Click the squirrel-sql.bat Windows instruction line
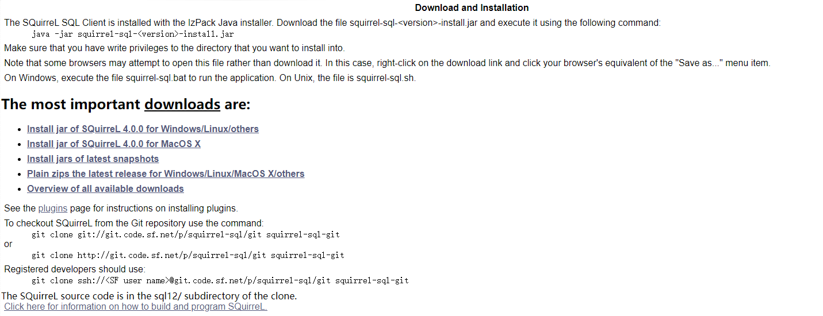Image resolution: width=823 pixels, height=316 pixels. point(209,78)
